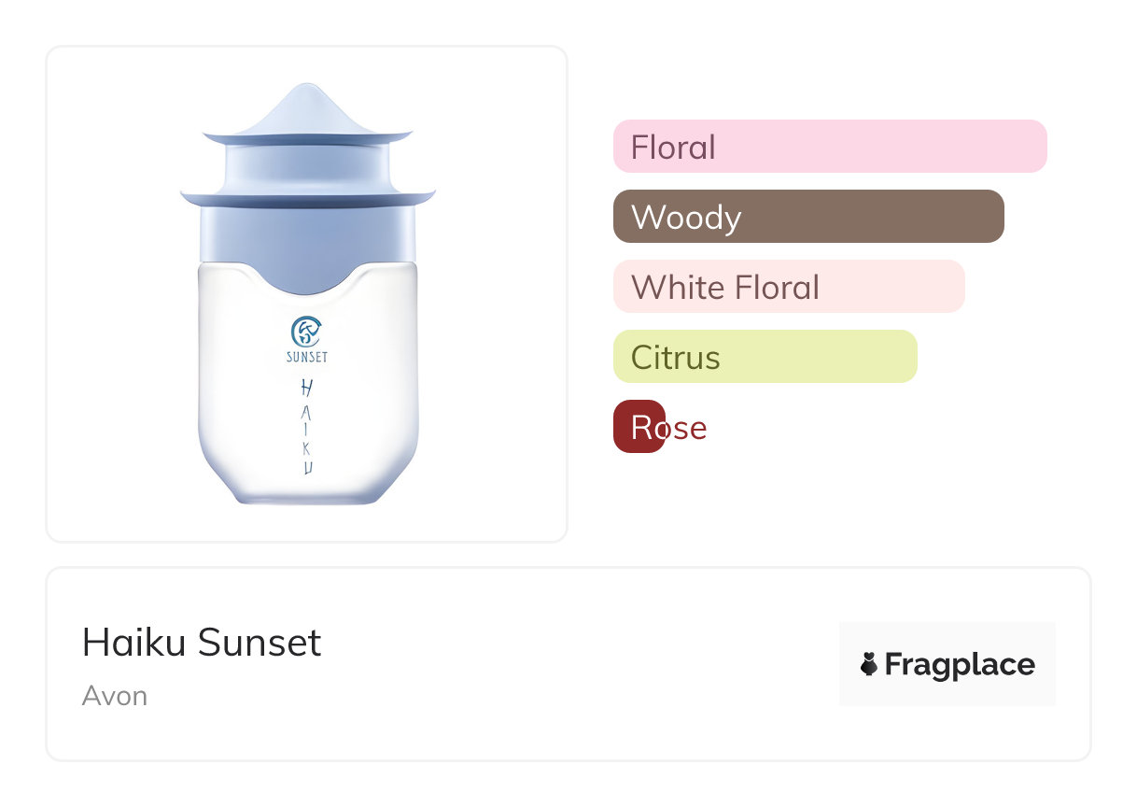Viewport: 1137px width, 807px height.
Task: Click the circular Sunset emblem on bottle
Action: (306, 331)
